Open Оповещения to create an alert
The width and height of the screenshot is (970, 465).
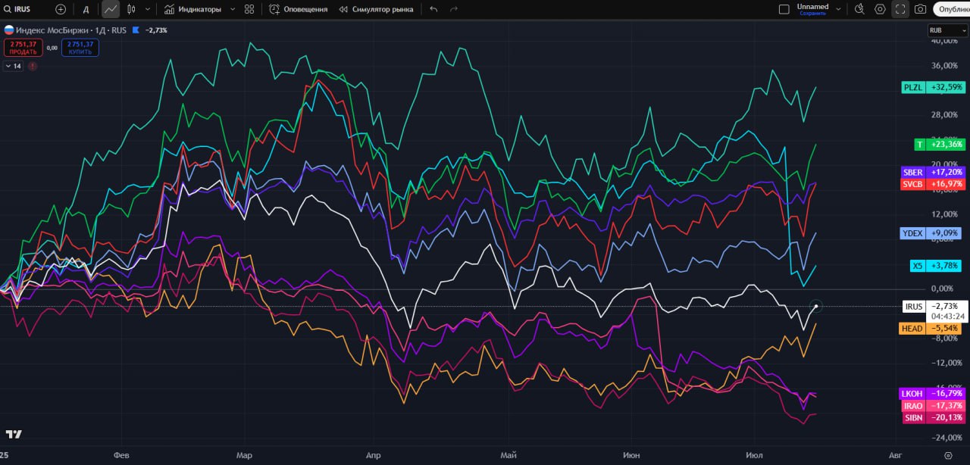click(299, 9)
